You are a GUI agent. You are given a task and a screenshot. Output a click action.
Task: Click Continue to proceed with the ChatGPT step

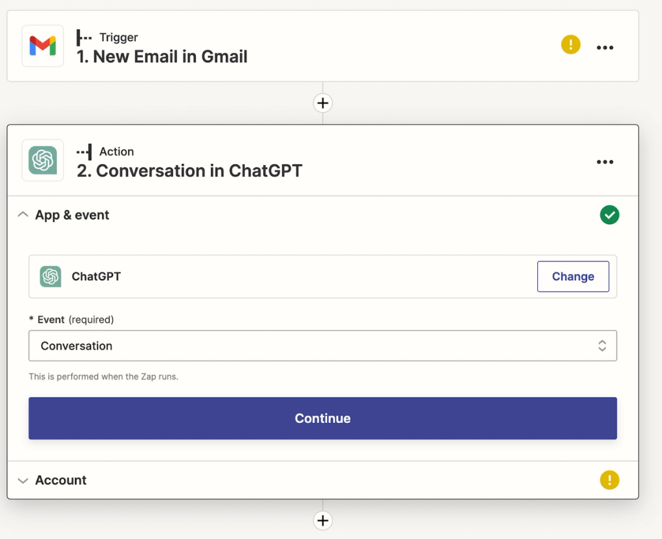click(x=323, y=418)
